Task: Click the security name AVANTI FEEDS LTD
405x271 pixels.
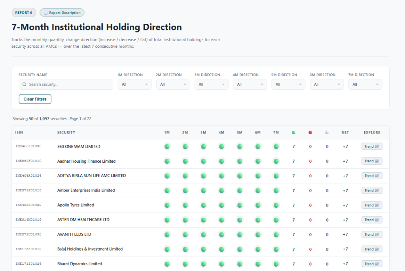Action: click(74, 235)
